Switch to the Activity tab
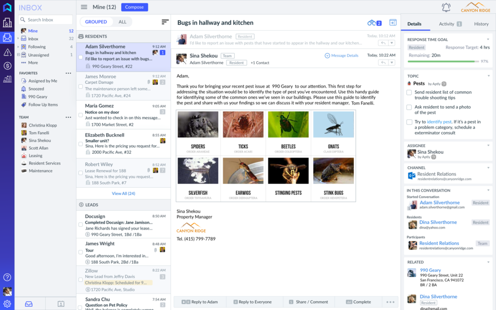Viewport: 496px width, 310px height. tap(450, 24)
